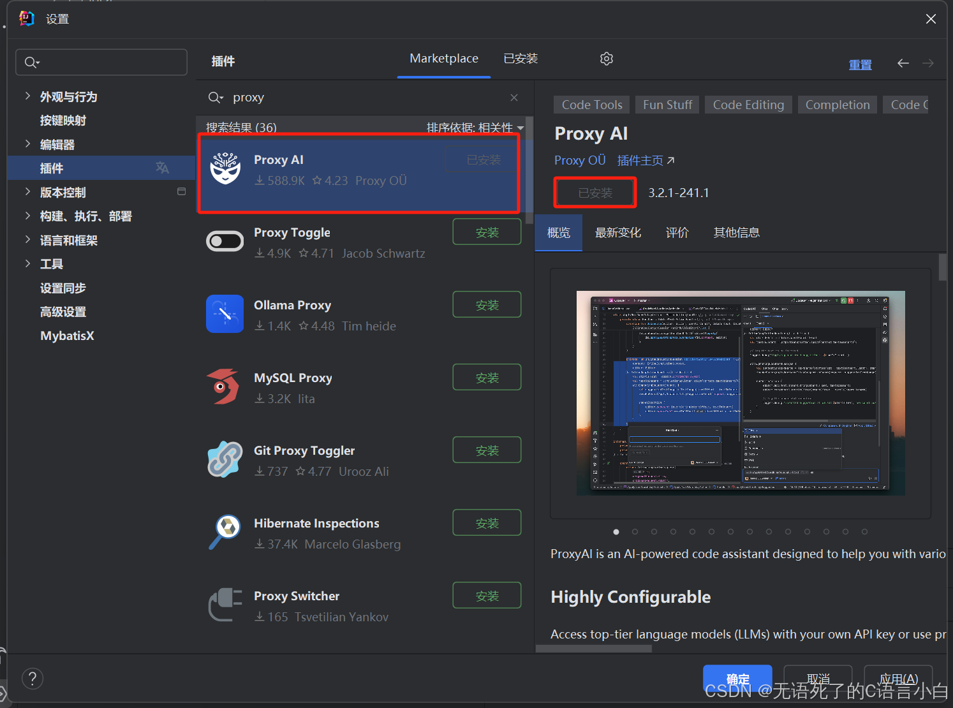Clear the proxy search using the X icon
953x708 pixels.
513,97
